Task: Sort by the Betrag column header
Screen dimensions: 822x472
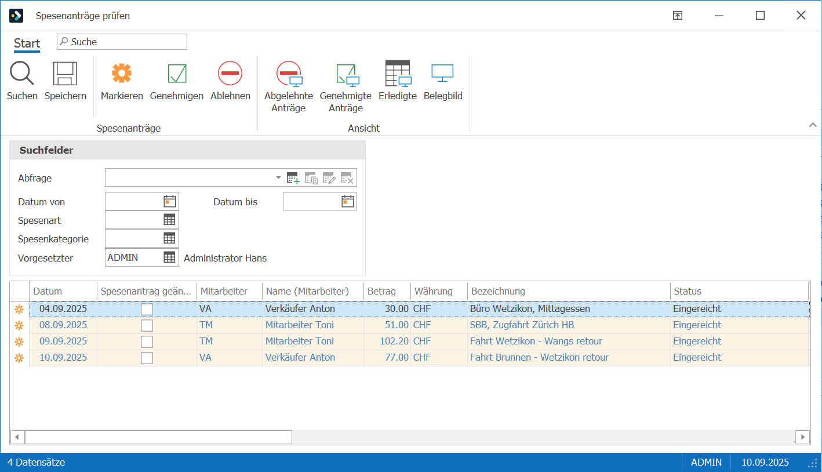Action: [x=387, y=291]
